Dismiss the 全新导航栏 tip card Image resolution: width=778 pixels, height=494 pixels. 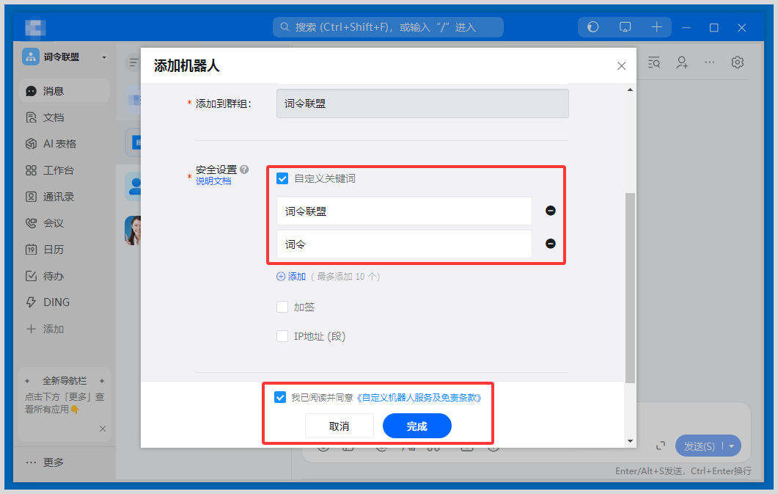tap(103, 429)
